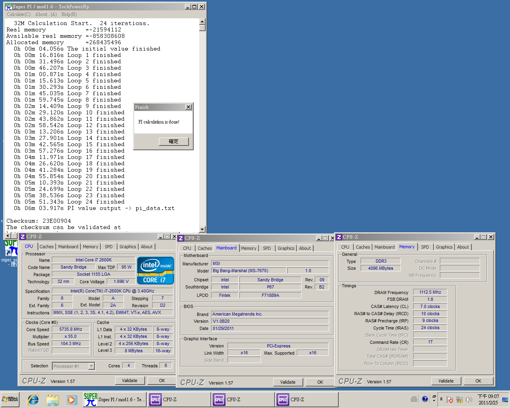
Task: Select SPD tab in CPU window
Action: 109,247
